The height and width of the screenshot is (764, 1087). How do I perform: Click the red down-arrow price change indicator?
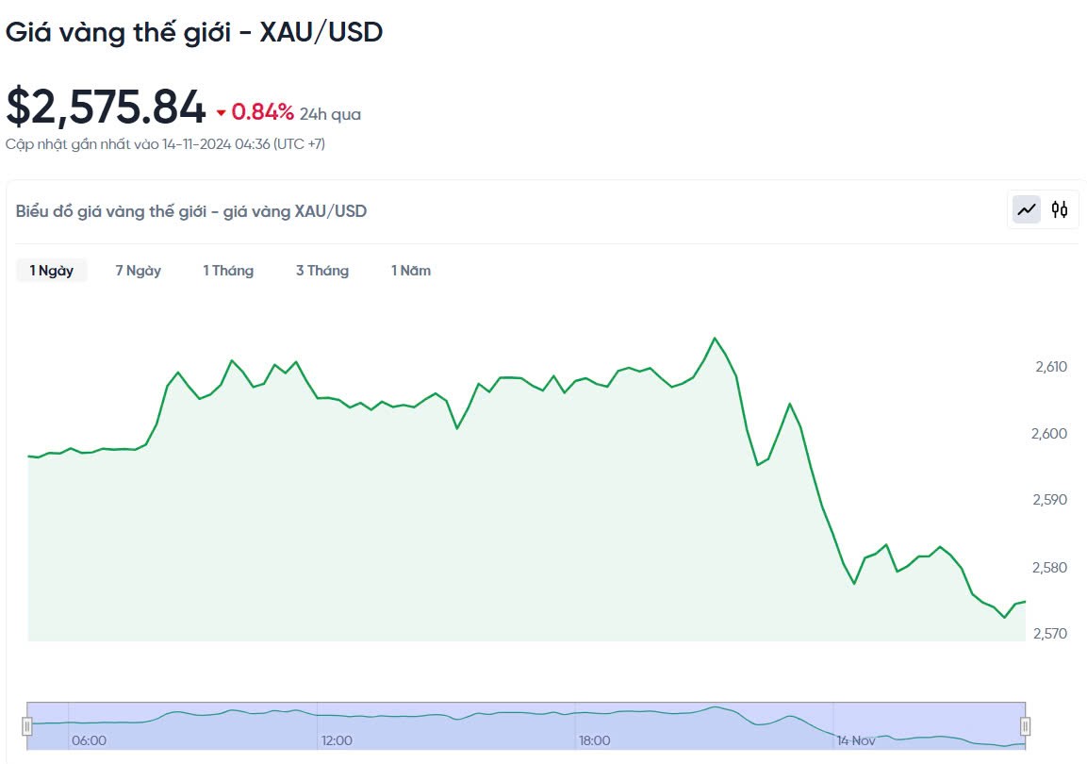(221, 113)
